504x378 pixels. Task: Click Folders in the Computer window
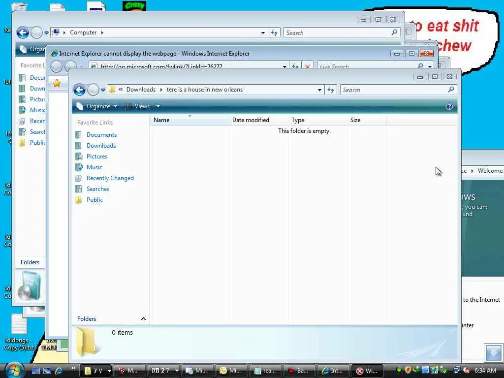[x=30, y=262]
